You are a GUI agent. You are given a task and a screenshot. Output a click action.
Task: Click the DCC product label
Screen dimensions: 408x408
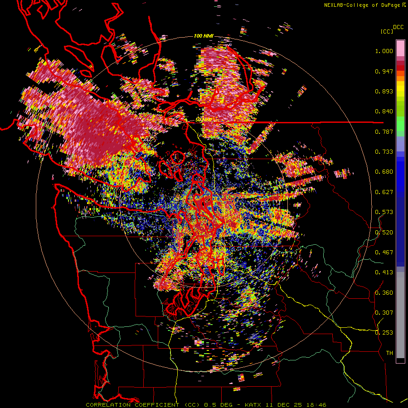(398, 27)
